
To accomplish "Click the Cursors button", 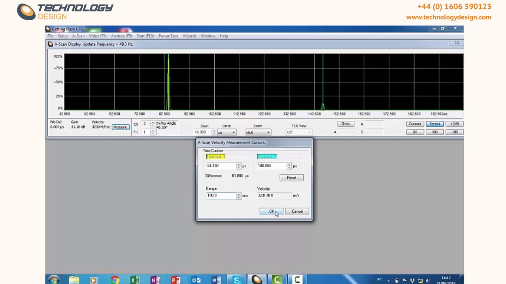I will point(415,124).
